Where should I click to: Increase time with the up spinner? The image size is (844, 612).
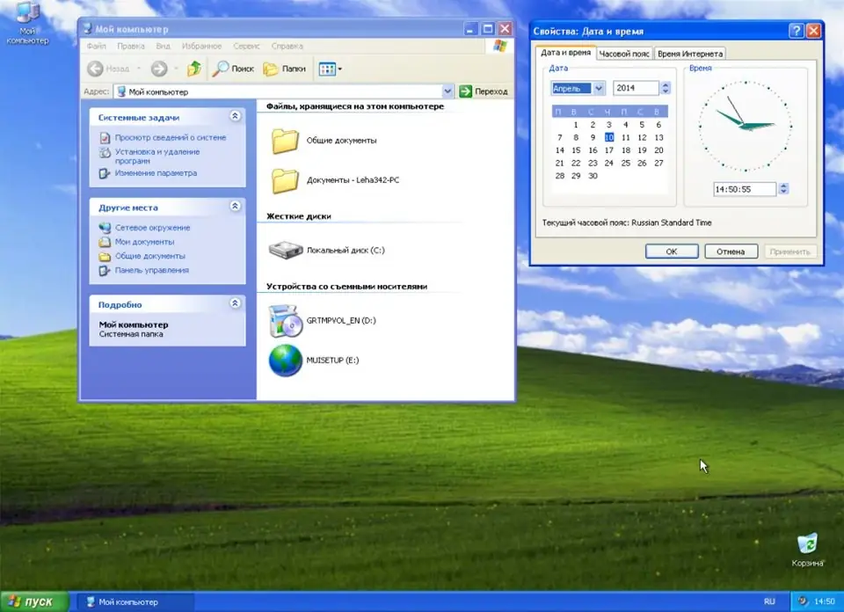783,186
